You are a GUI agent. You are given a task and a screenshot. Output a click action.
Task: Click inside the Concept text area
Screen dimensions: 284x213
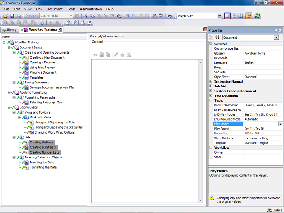click(145, 131)
